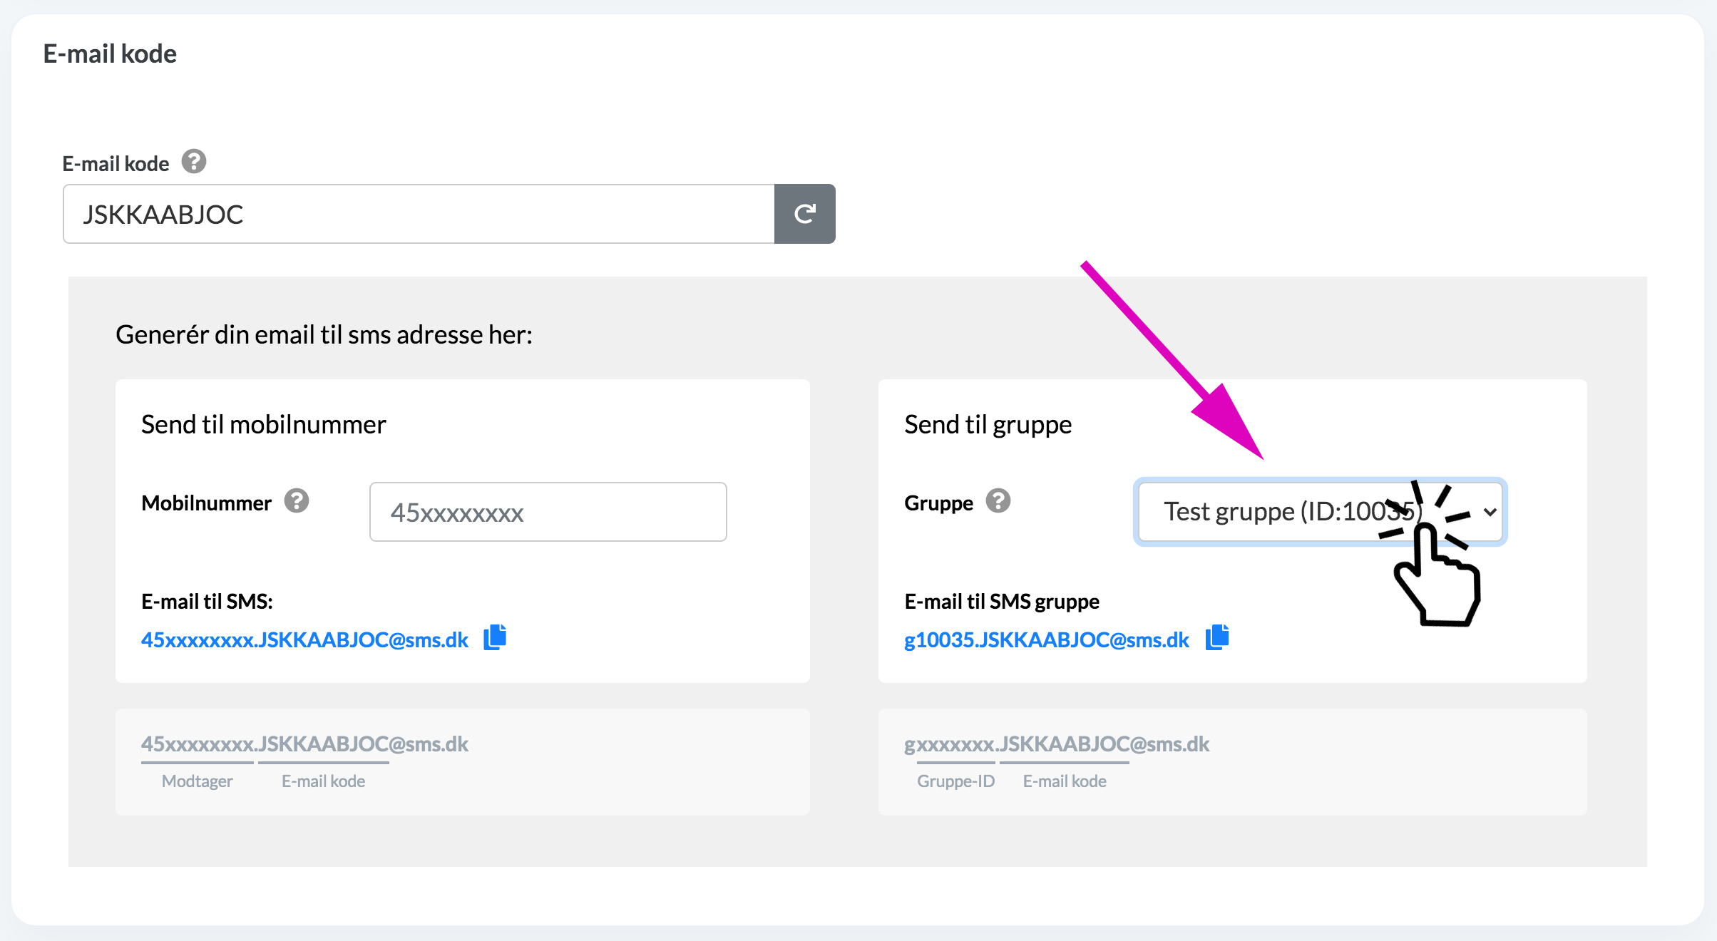
Task: Click the Generér din email til sms text
Action: (x=324, y=334)
